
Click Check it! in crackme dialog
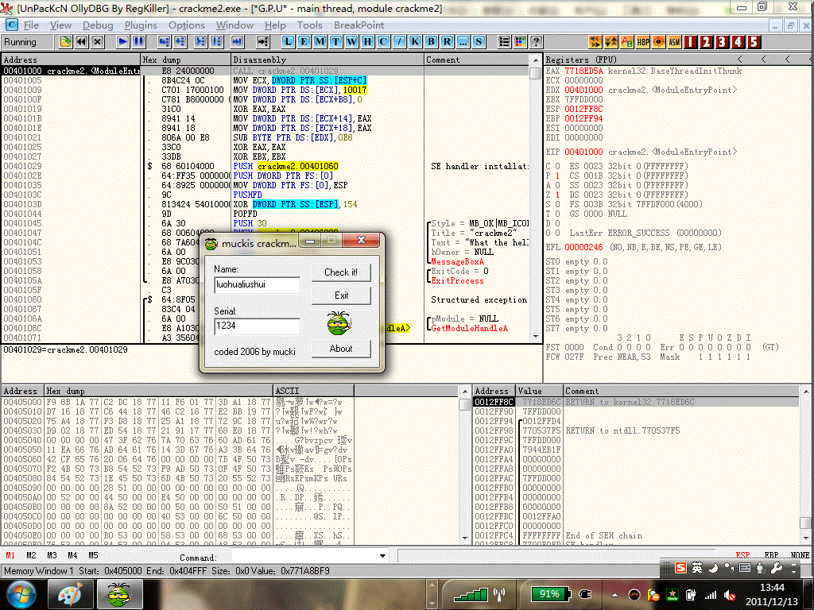point(341,272)
